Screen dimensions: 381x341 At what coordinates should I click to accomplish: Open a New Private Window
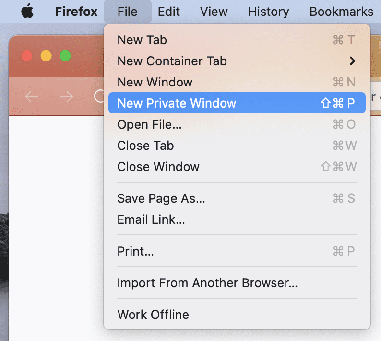point(177,103)
